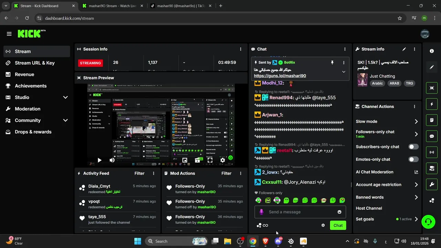Open the channel points icon on the right rail
441x248 pixels.
click(x=432, y=201)
